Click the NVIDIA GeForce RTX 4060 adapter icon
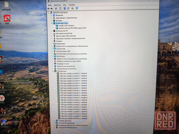 pyautogui.click(x=57, y=28)
